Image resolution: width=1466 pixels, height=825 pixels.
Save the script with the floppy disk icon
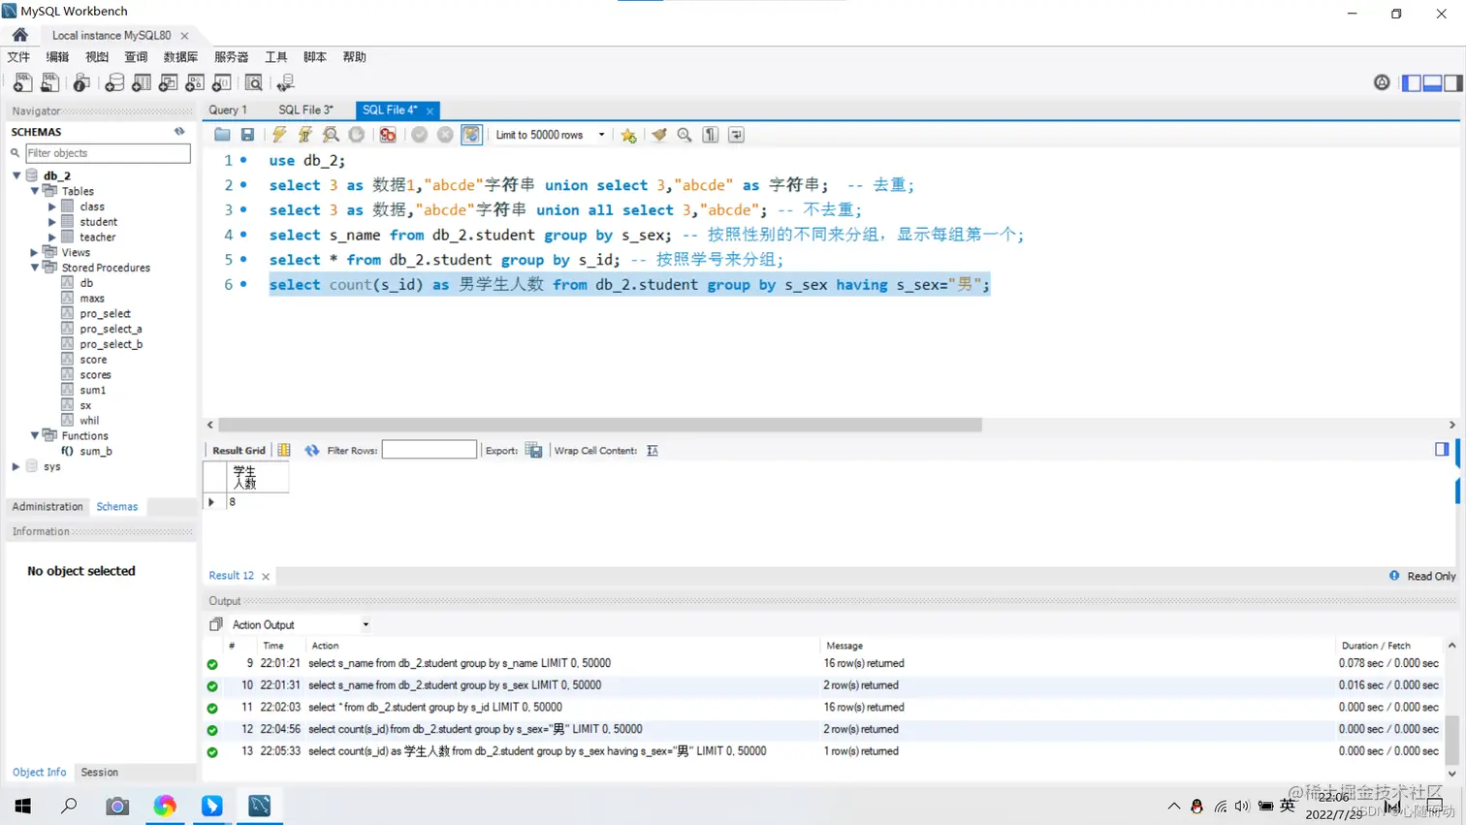pyautogui.click(x=248, y=135)
